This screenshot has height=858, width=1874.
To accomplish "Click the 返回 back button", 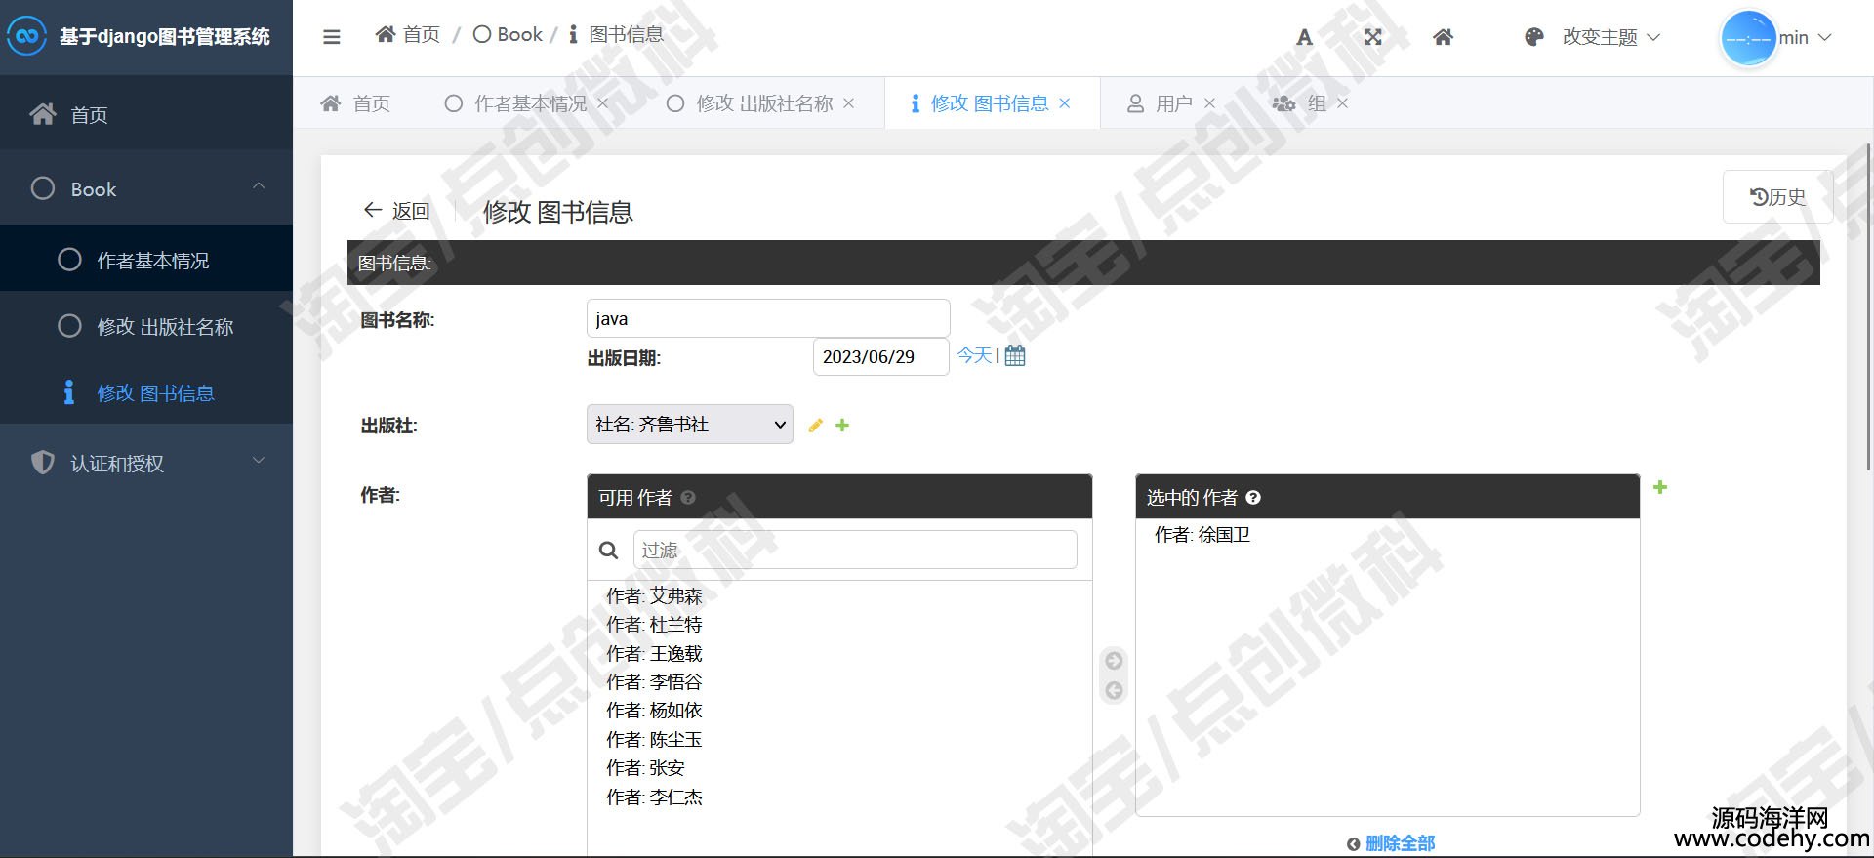I will pyautogui.click(x=396, y=211).
